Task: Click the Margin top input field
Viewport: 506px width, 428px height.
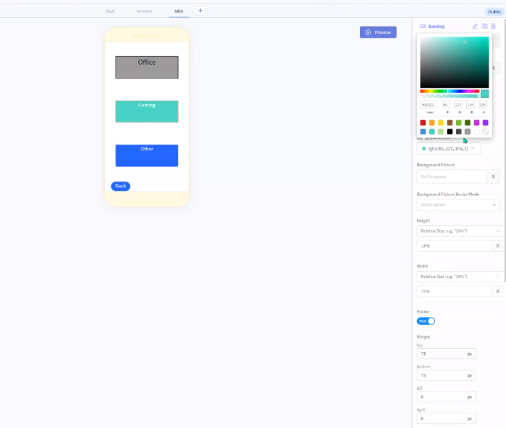Action: point(446,354)
